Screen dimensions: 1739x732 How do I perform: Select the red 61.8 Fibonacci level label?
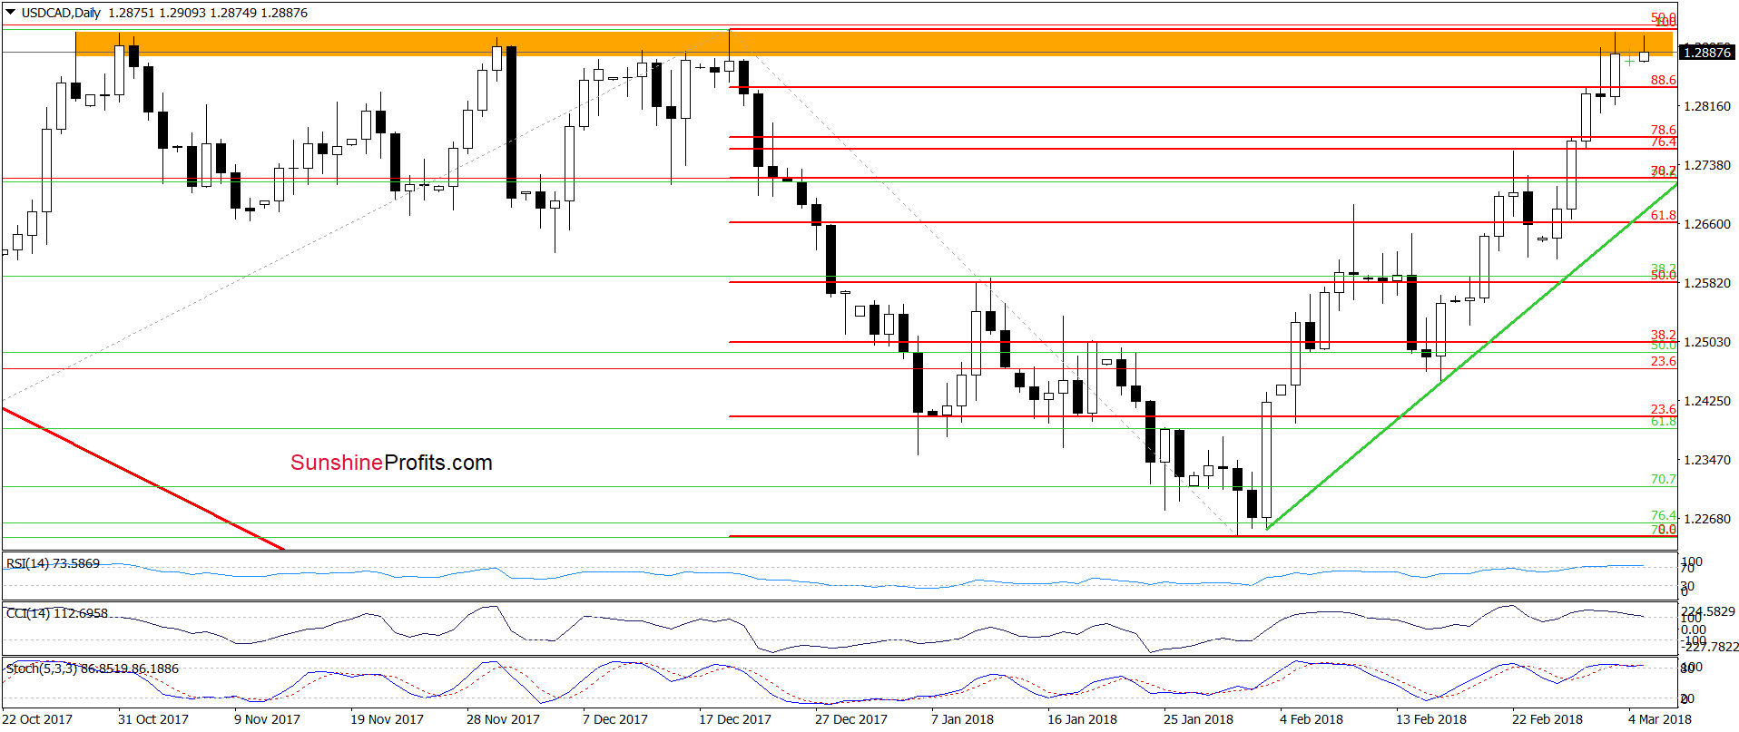point(1663,215)
